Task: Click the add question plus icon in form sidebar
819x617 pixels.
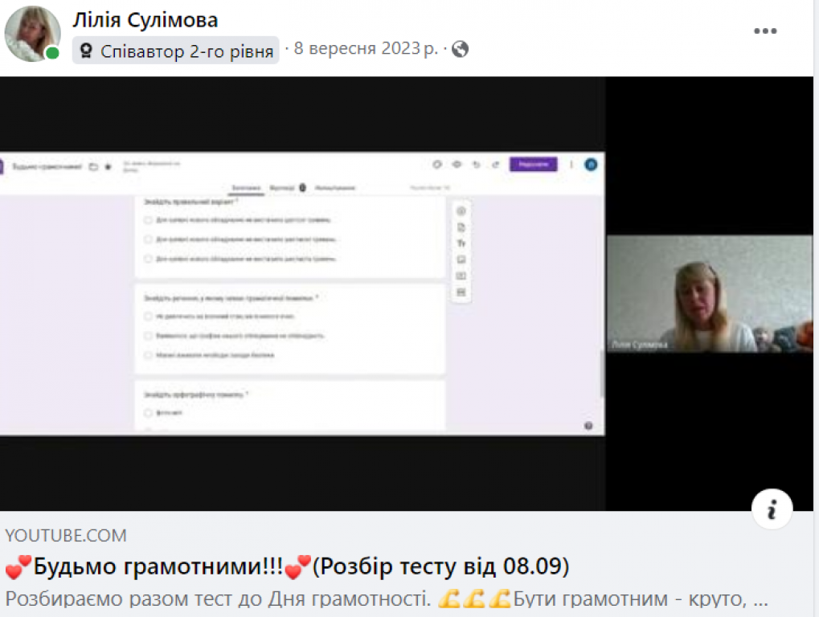Action: pos(461,210)
